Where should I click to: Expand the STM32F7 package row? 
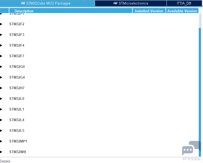[1, 56]
